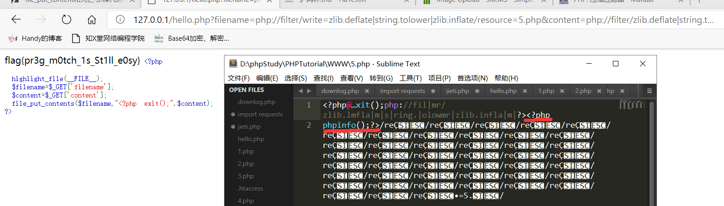Reload the current page

67,19
